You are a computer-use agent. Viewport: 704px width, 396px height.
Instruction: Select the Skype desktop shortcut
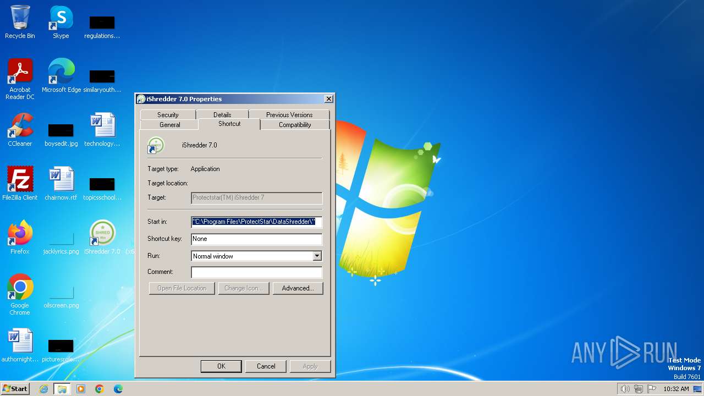pyautogui.click(x=61, y=22)
